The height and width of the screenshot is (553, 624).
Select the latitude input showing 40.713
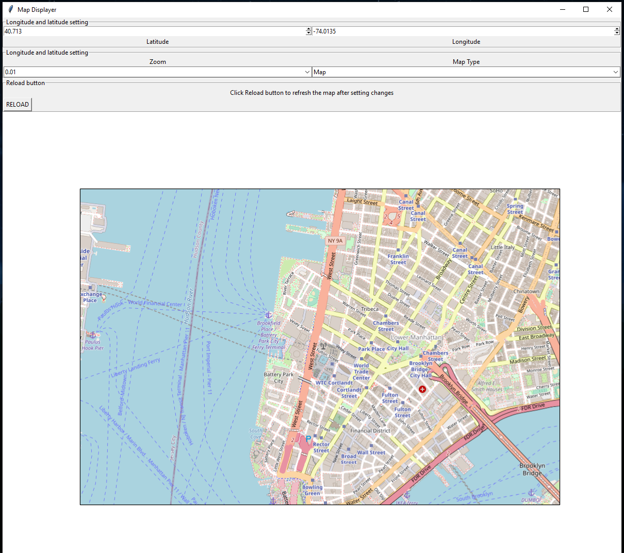coord(155,31)
